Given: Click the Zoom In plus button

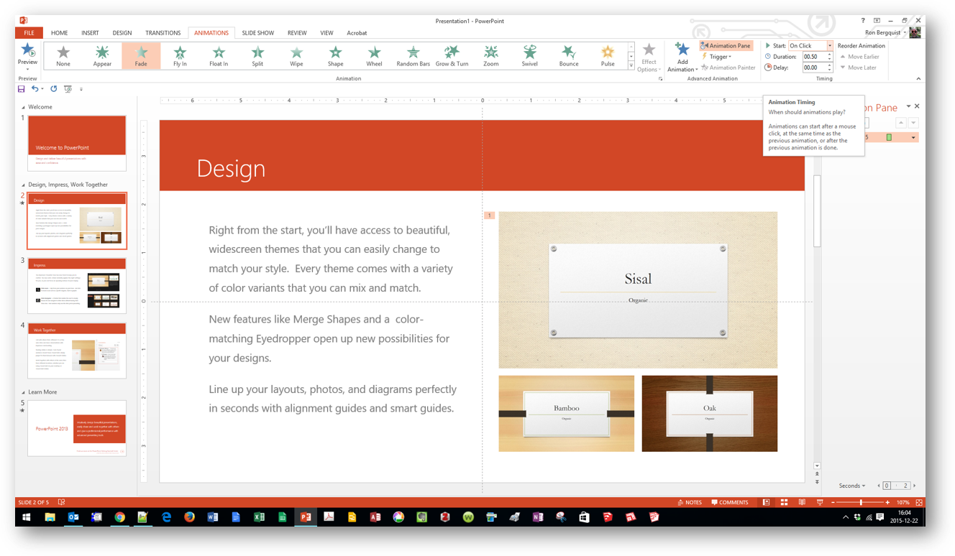Looking at the screenshot, I should pos(887,502).
